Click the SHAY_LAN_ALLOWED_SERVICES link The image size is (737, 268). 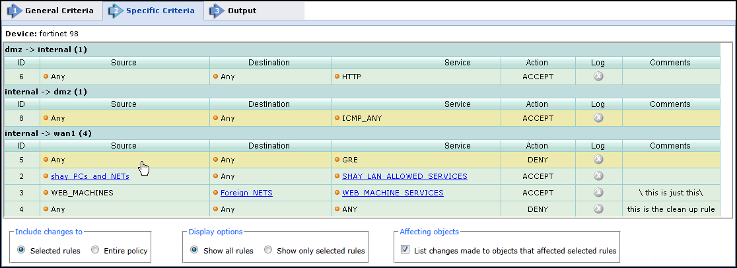pos(404,176)
